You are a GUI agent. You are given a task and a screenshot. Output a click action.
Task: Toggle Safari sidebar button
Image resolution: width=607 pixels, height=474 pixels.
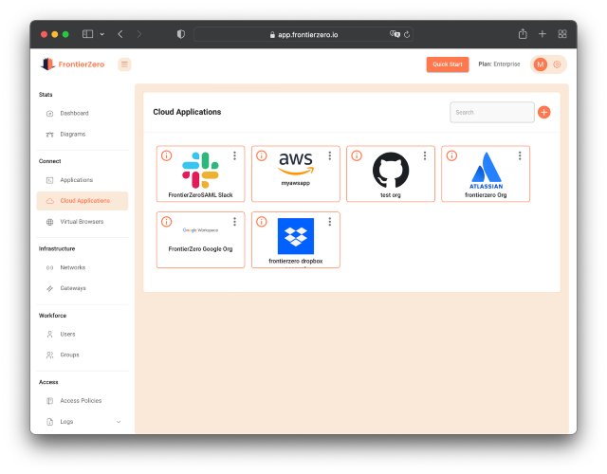tap(87, 34)
